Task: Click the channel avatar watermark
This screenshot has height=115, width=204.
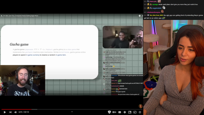Action: click(141, 106)
